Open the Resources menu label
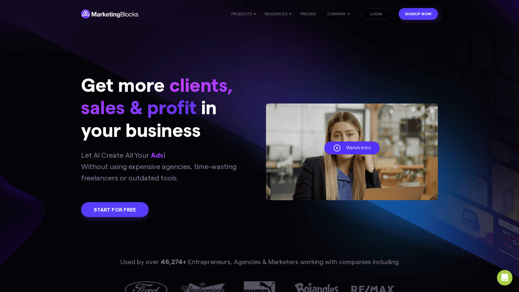This screenshot has height=292, width=519. point(276,14)
